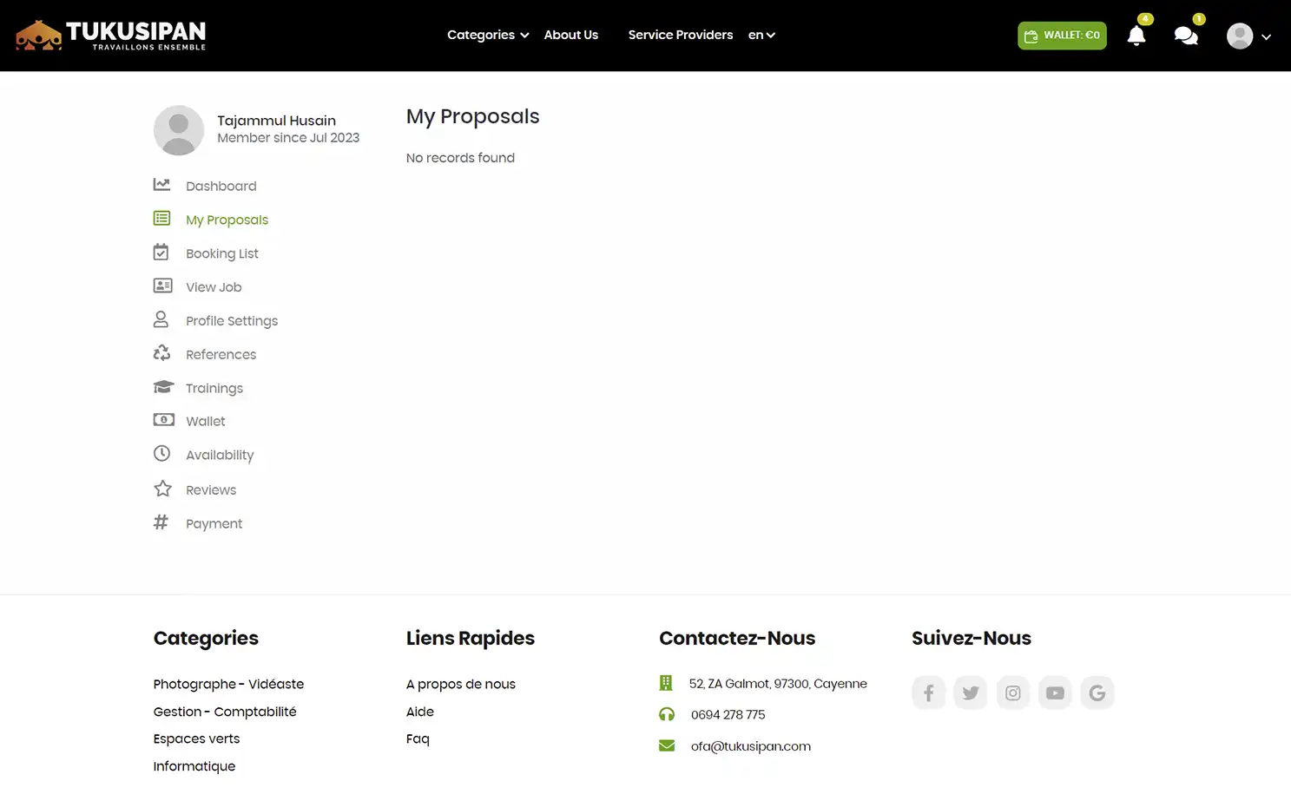Click the Availability clock icon

coord(161,453)
